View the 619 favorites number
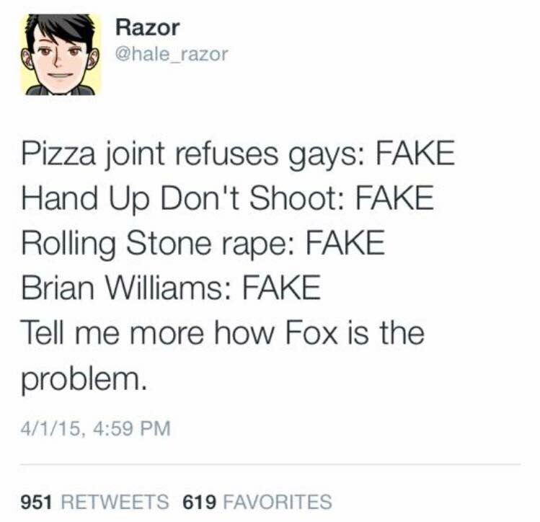Viewport: 540px width, 522px height. pos(200,501)
